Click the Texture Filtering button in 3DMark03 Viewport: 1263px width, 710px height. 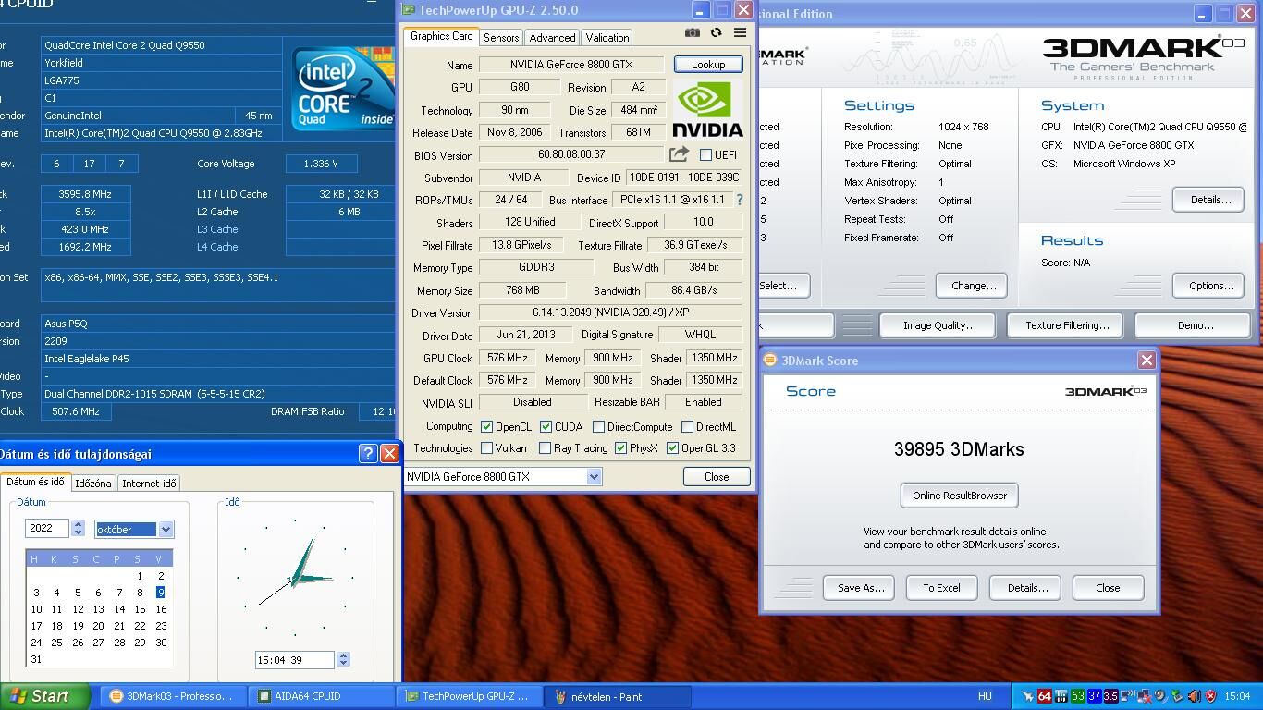1067,325
